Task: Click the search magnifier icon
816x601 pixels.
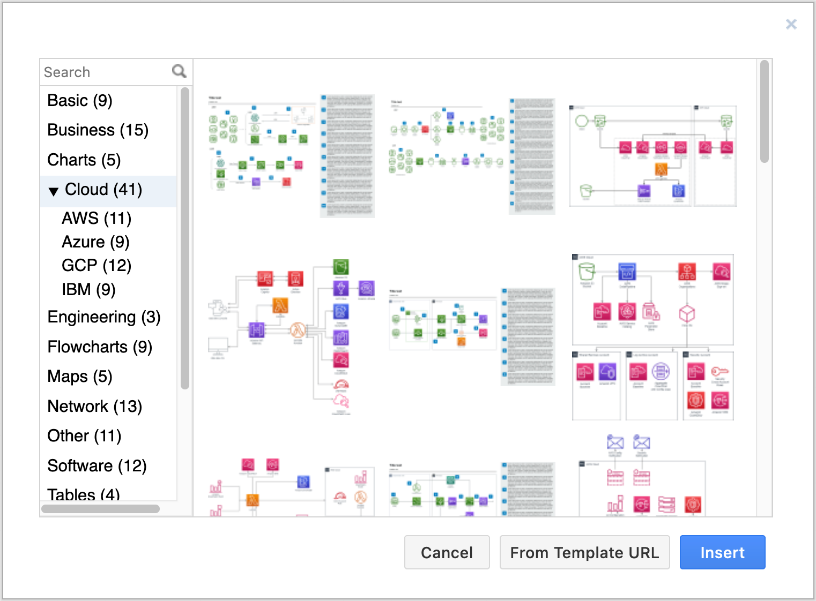Action: pos(179,71)
